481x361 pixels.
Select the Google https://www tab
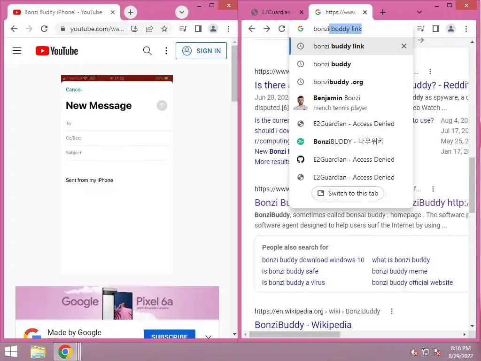point(341,12)
